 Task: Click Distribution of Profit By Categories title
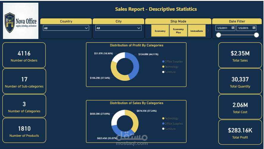coord(137,45)
